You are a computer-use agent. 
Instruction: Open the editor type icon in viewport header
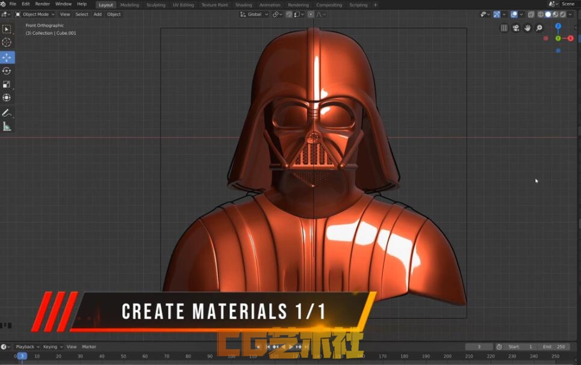coord(5,14)
